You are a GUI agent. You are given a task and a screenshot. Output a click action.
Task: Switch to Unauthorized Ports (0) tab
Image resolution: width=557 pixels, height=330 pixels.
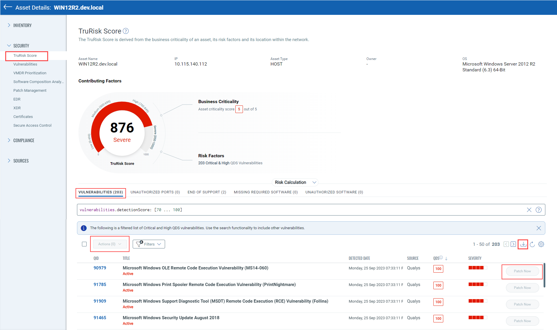pos(155,192)
